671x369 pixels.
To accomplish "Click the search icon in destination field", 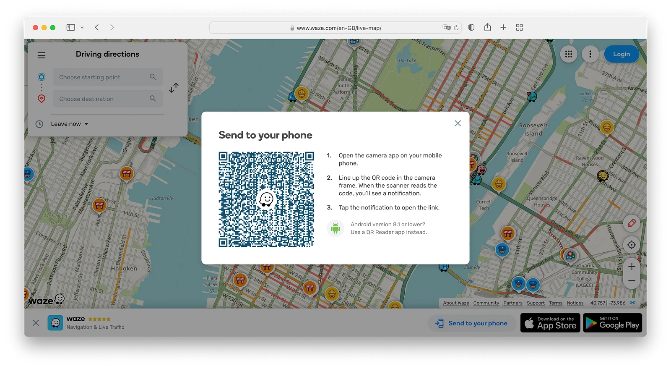I will [x=153, y=98].
